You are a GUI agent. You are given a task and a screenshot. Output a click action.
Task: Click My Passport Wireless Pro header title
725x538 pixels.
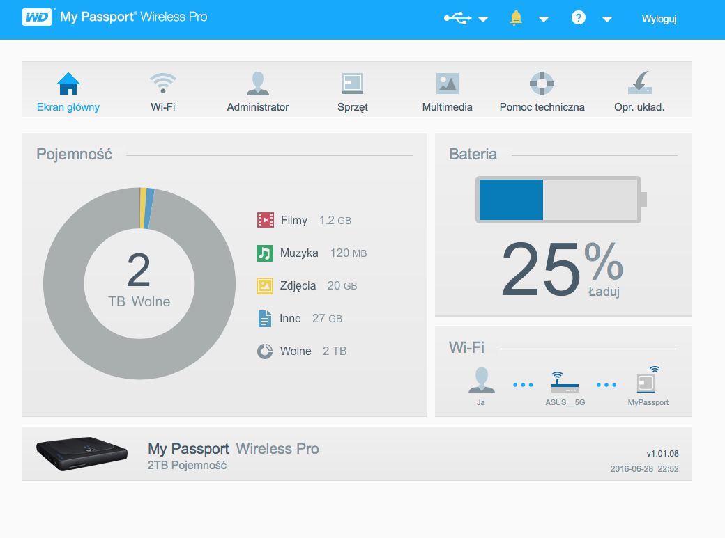pos(134,17)
